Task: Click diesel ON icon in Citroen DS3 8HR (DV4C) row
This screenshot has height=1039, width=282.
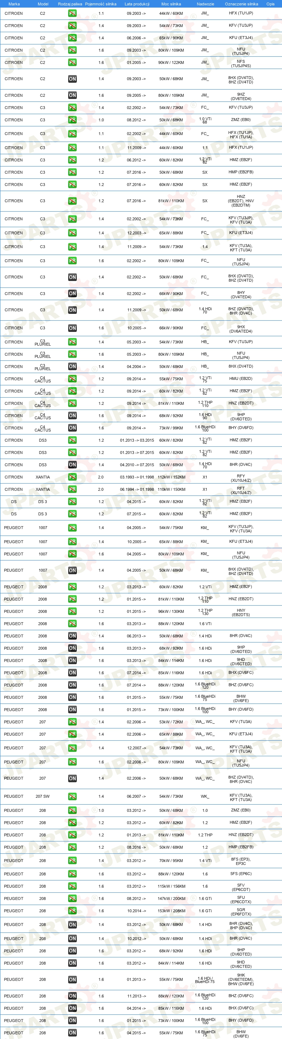Action: pyautogui.click(x=72, y=465)
